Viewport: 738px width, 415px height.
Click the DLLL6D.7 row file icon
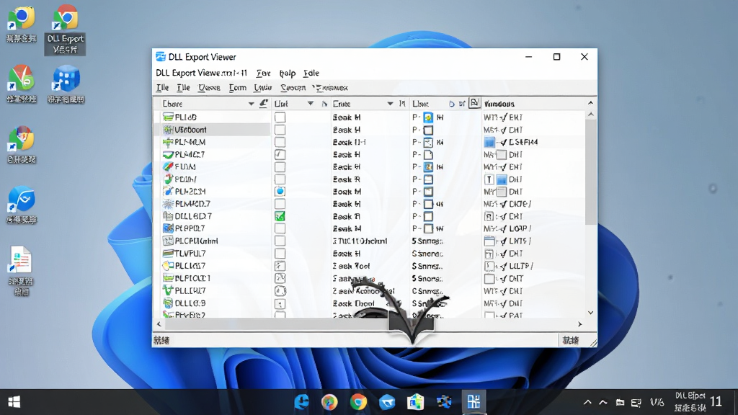pos(168,216)
